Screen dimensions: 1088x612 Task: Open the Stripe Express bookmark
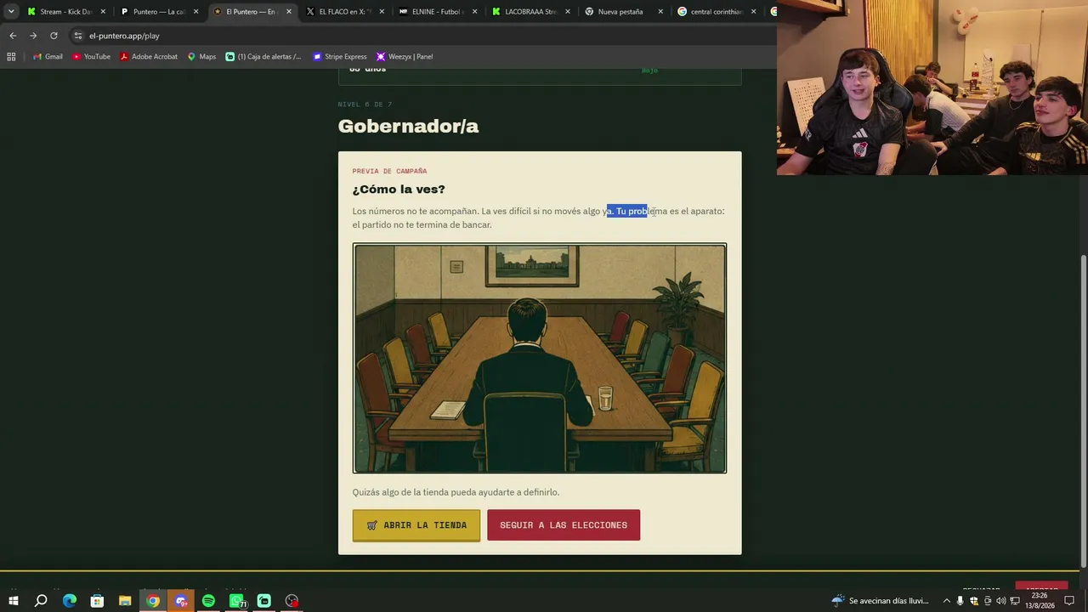pos(340,57)
